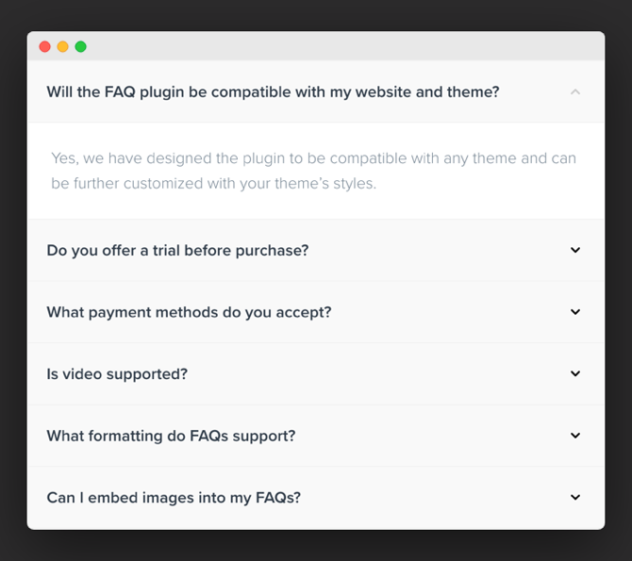632x561 pixels.
Task: Click the red close window dot
Action: pyautogui.click(x=44, y=47)
